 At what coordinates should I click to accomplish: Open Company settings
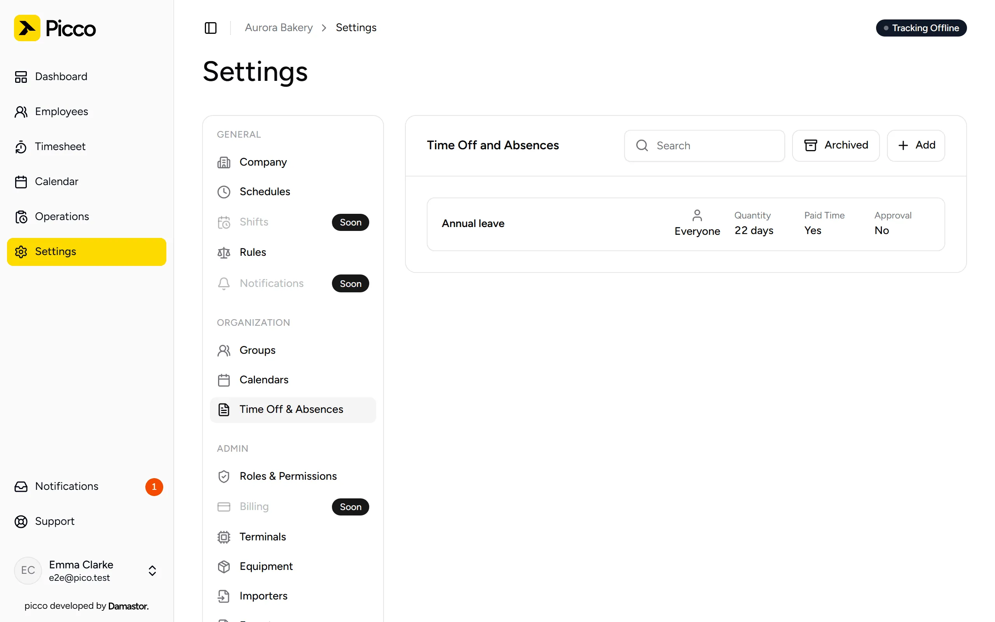pos(293,162)
